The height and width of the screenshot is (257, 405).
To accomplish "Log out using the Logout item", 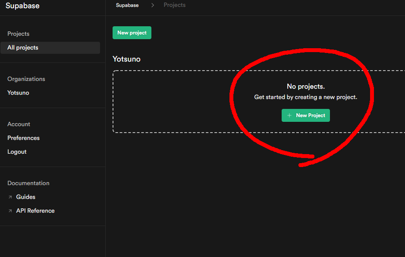I will (x=17, y=152).
